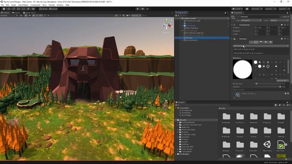Open the Account dropdown
292x164 pixels.
click(256, 9)
